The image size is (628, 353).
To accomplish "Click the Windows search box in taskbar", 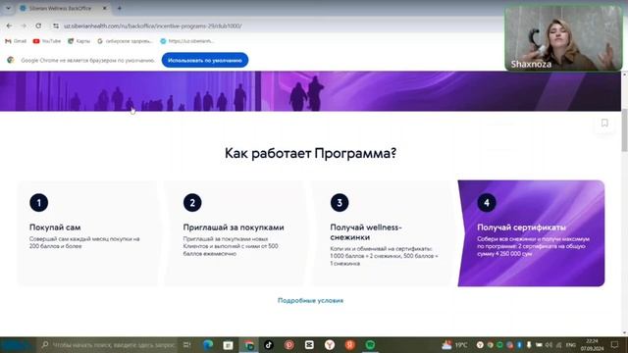I will point(108,344).
